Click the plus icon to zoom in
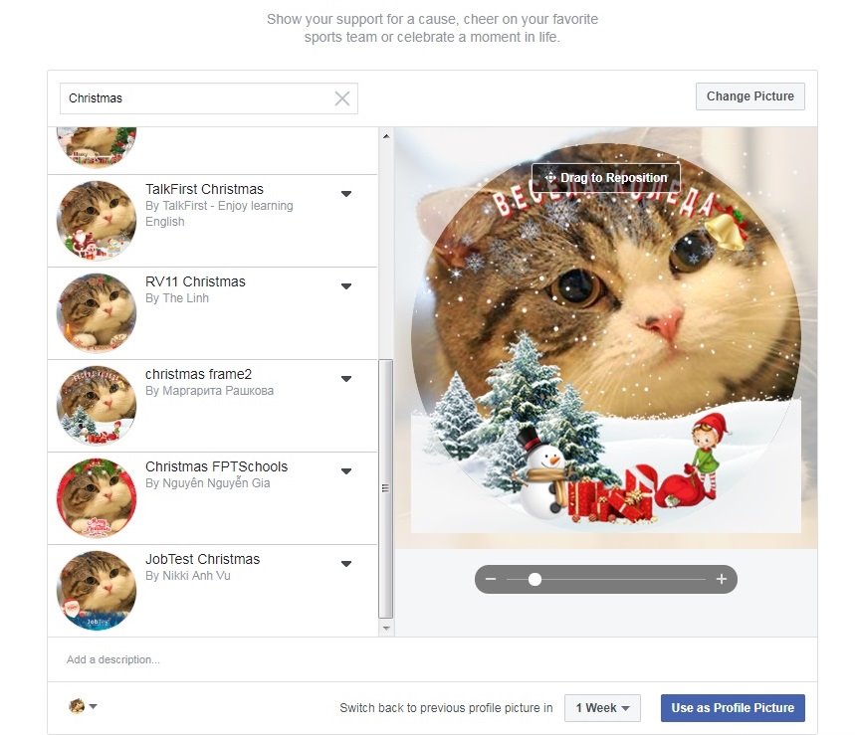 click(x=721, y=578)
